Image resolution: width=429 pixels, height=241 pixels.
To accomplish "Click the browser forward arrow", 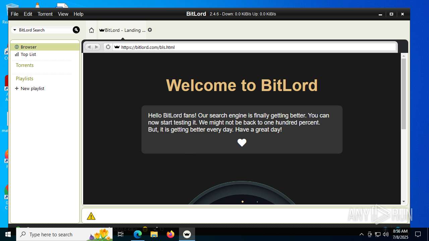I will click(97, 47).
